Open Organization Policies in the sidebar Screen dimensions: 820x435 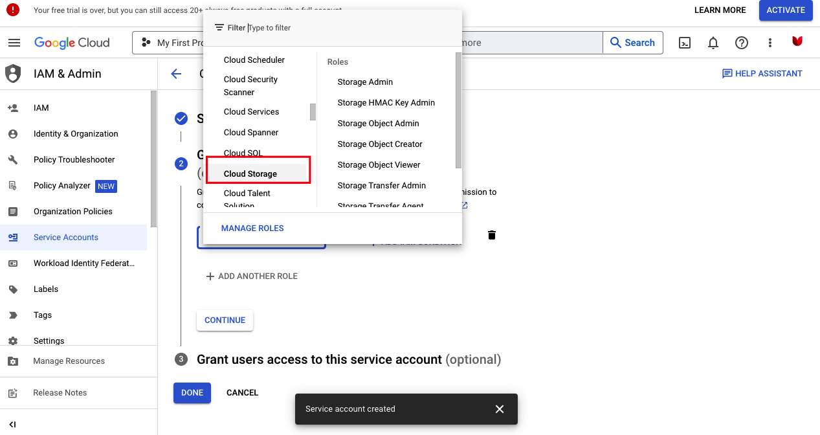[74, 212]
